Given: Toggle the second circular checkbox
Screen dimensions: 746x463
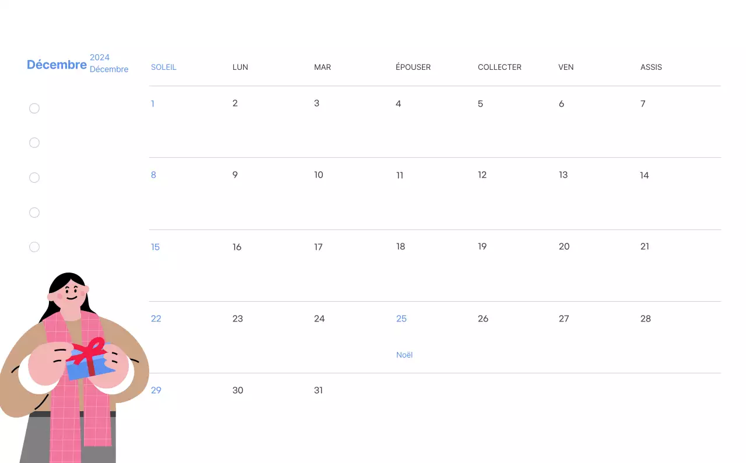Looking at the screenshot, I should [34, 143].
